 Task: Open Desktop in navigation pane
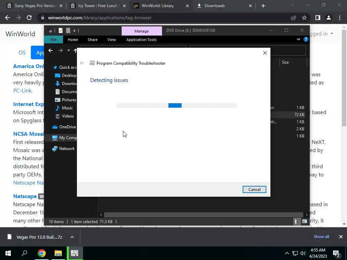(x=66, y=75)
